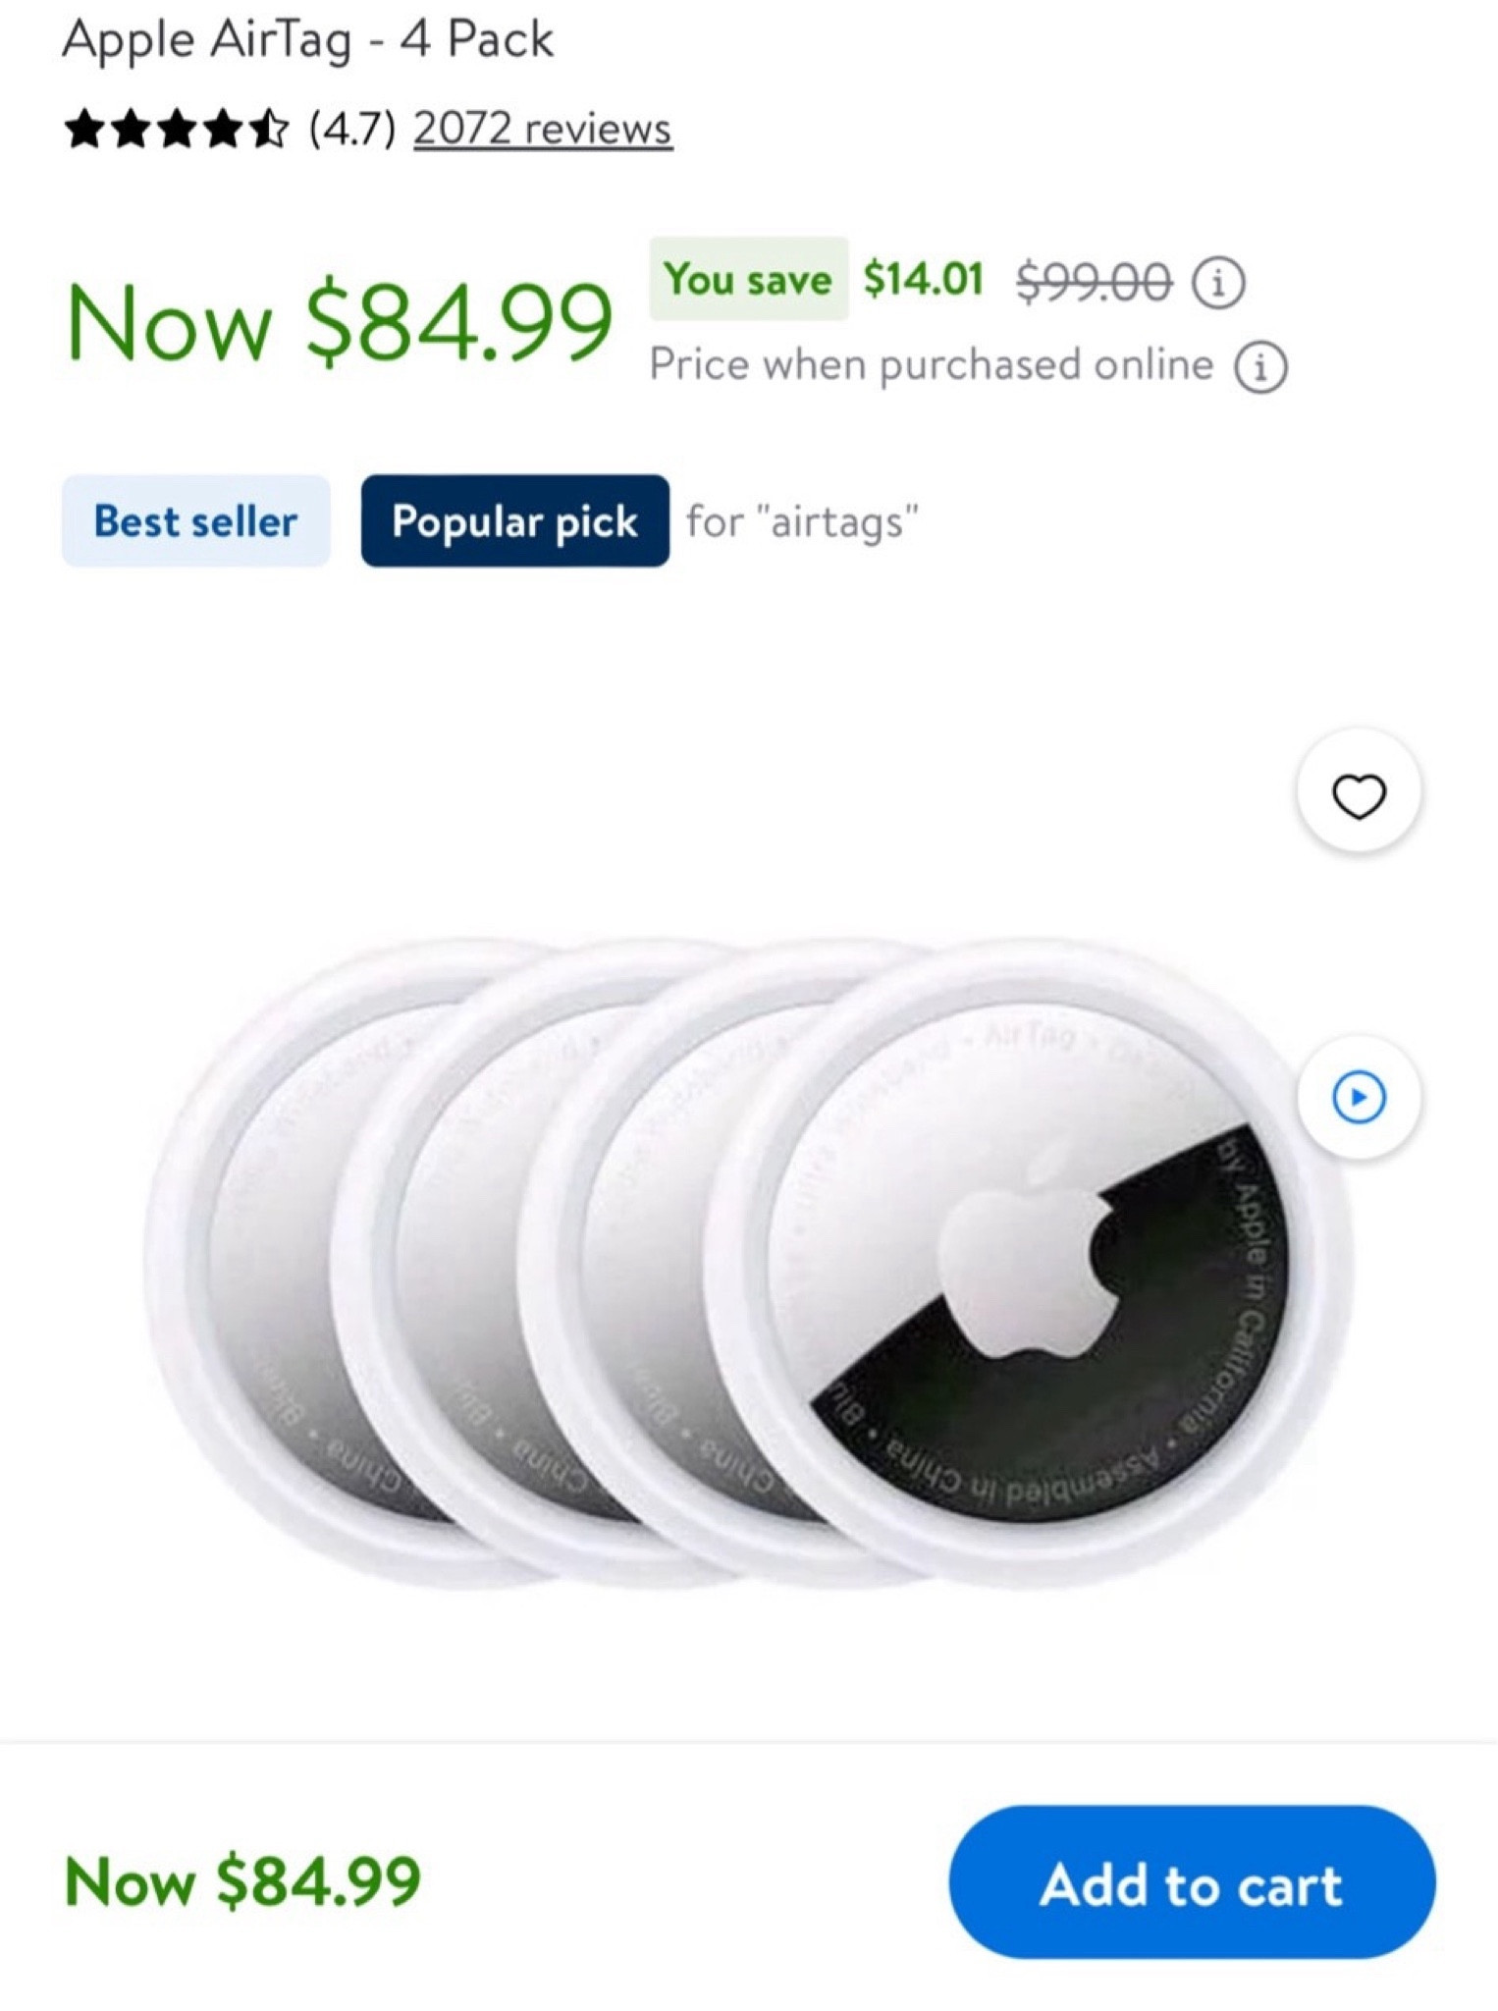
Task: Play the product video button
Action: coord(1359,1096)
